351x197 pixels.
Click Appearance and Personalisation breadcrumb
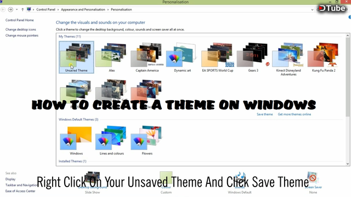coord(83,10)
